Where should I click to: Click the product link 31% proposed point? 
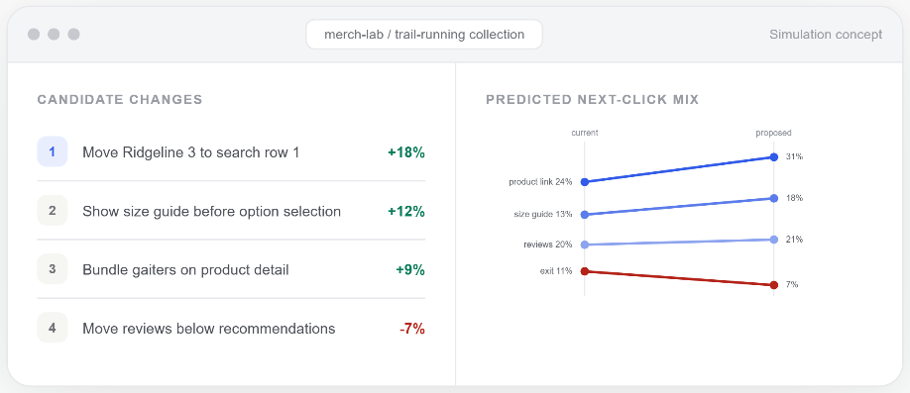[773, 156]
